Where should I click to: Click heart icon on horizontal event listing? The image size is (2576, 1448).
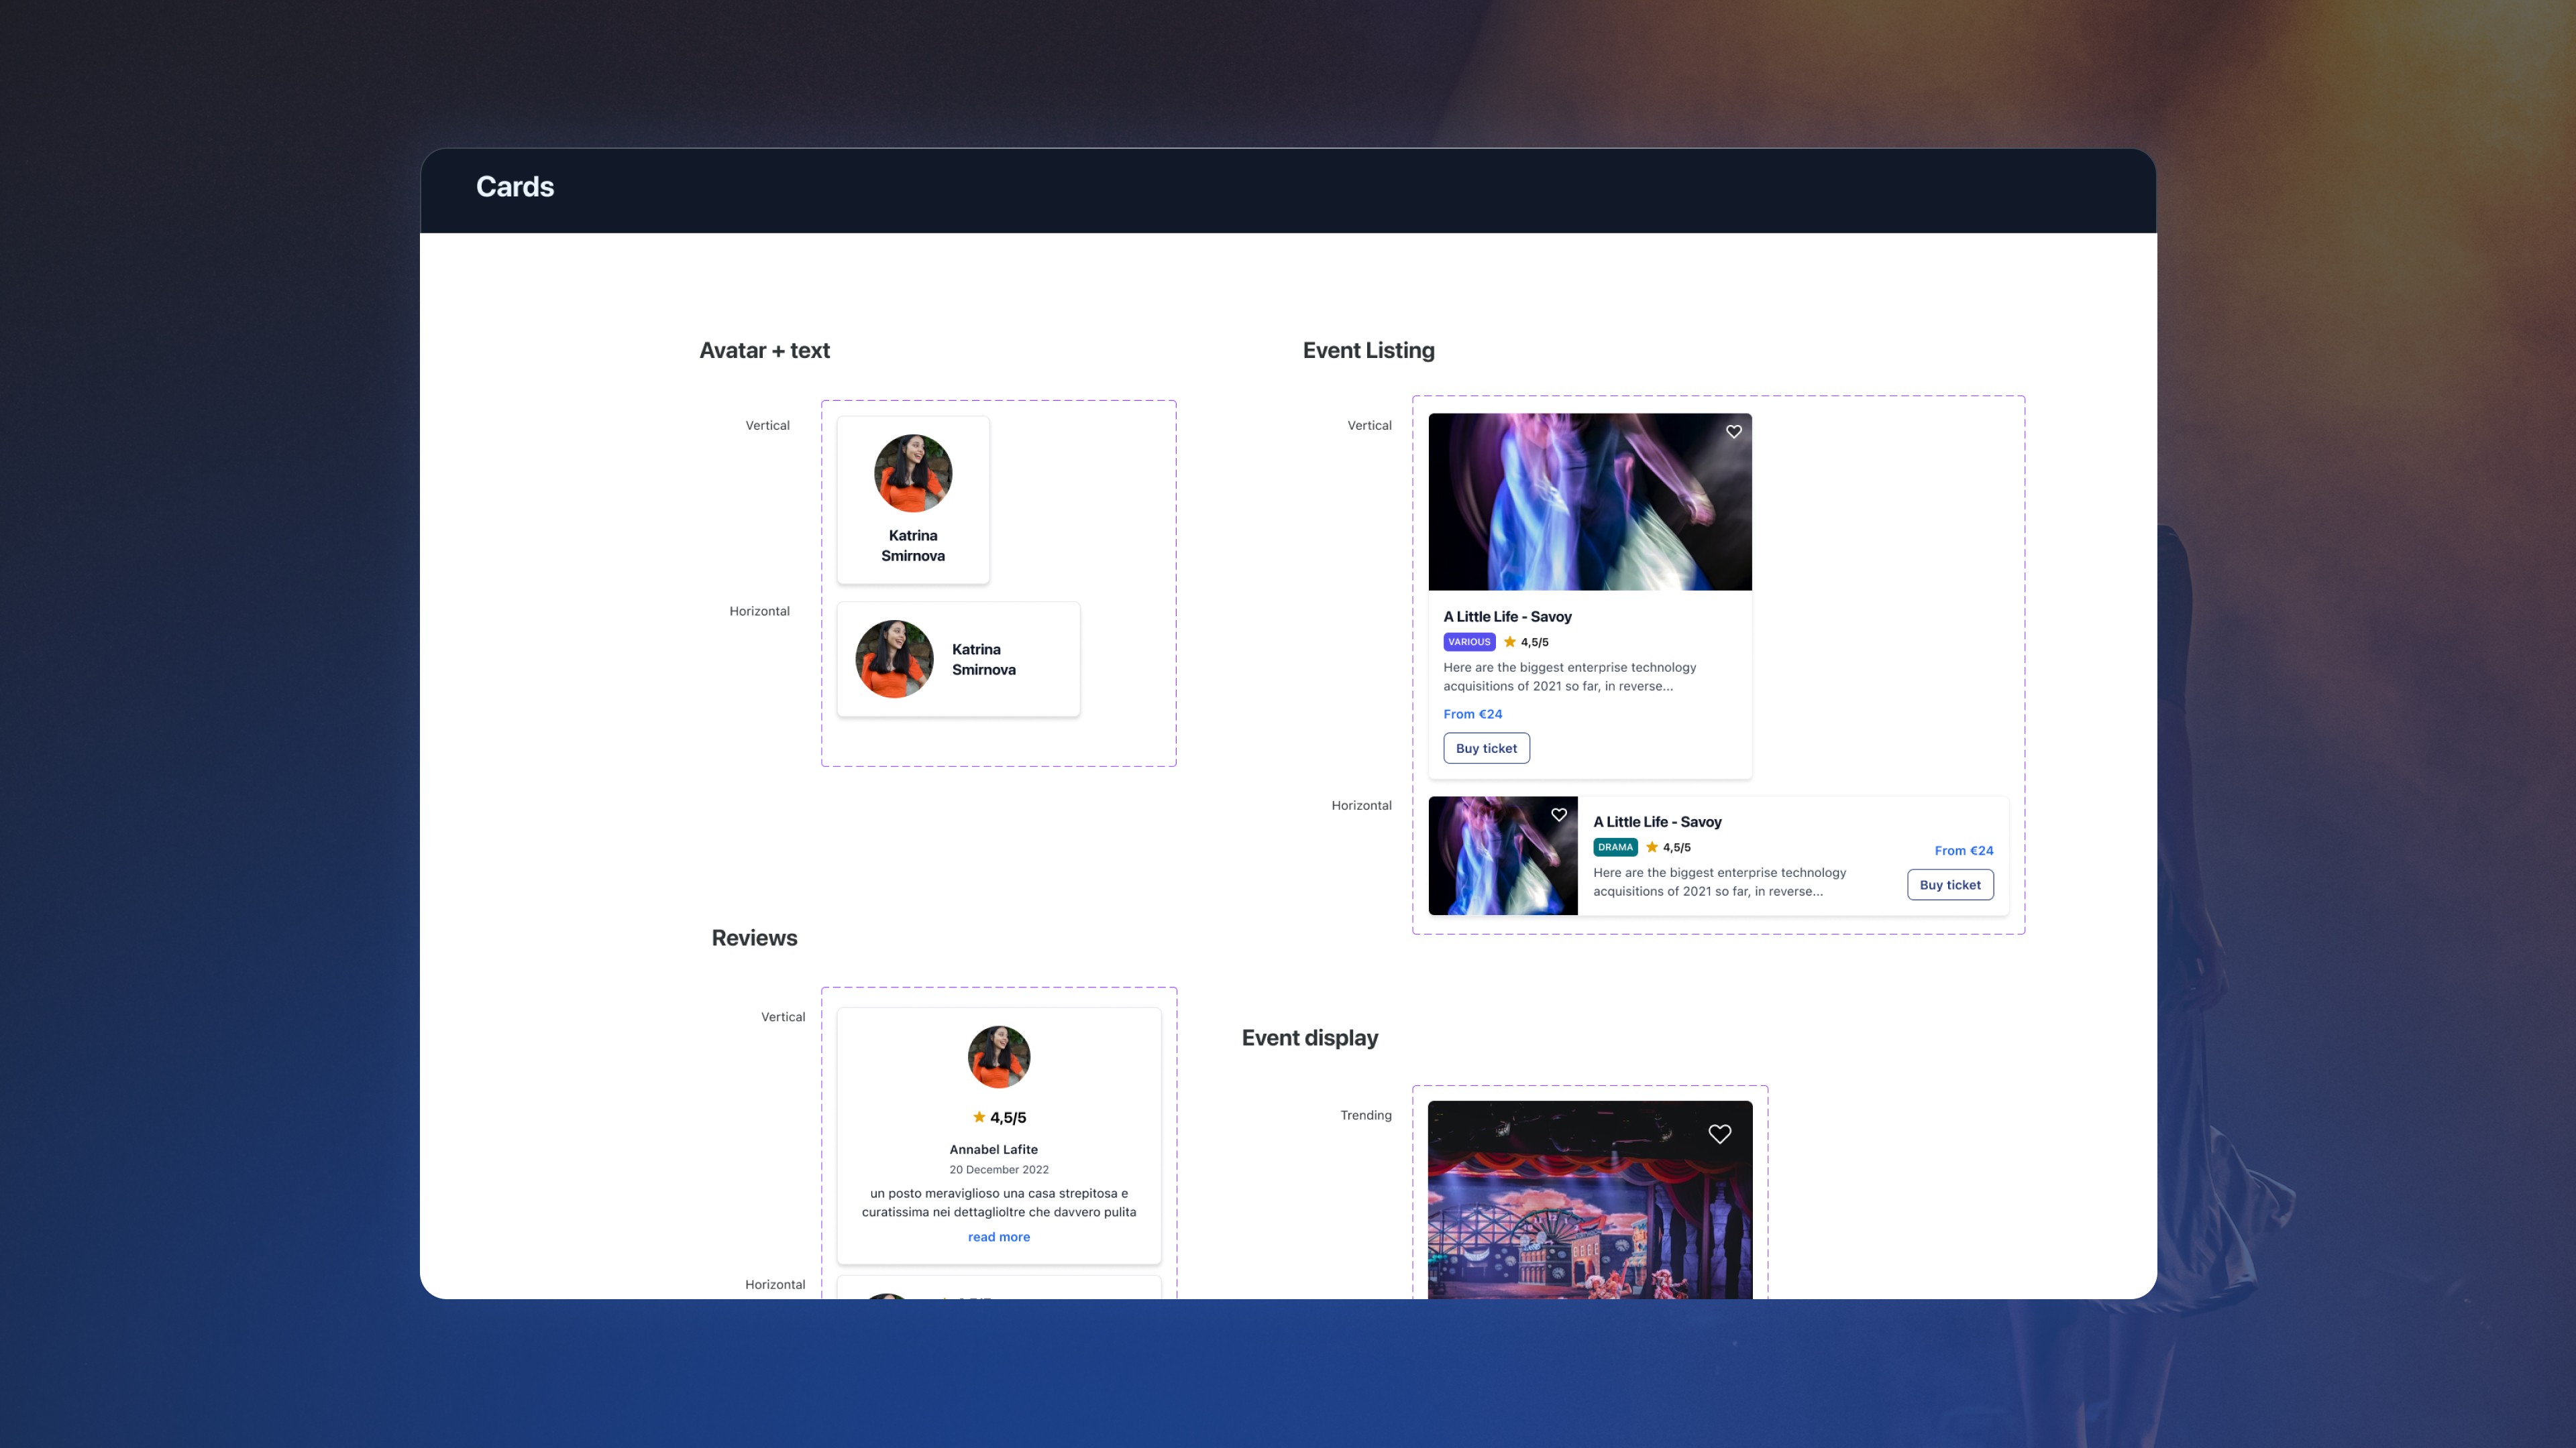tap(1559, 815)
